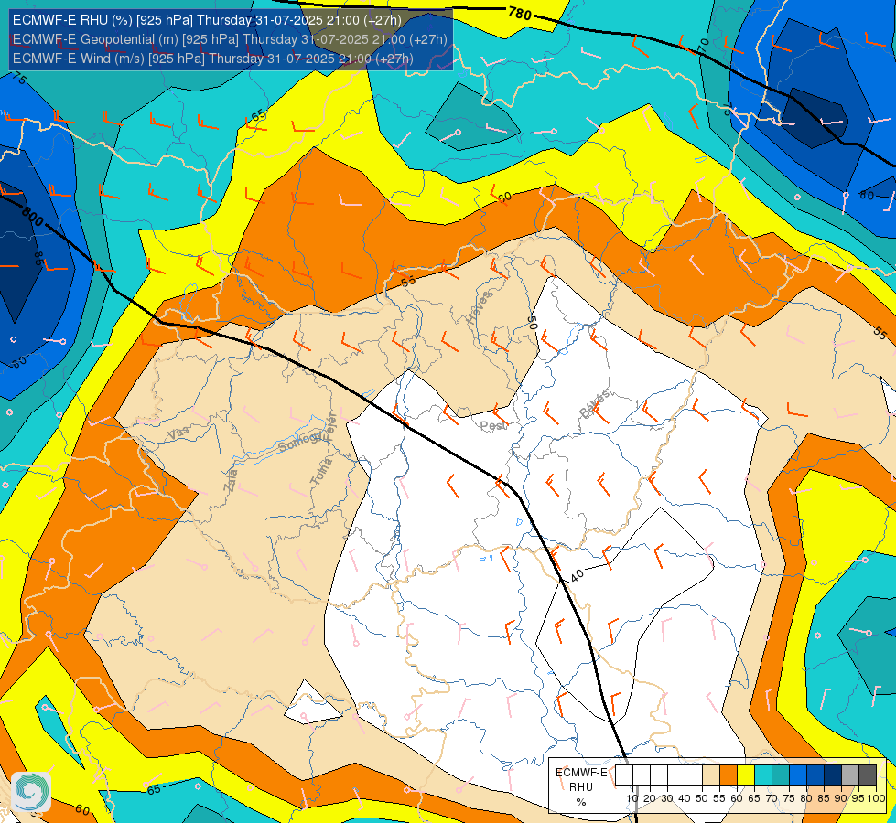
Task: Click the Zala county label
Action: tap(231, 480)
